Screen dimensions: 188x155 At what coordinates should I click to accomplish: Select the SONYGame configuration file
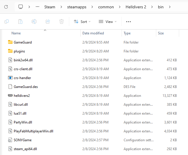coord(22,140)
